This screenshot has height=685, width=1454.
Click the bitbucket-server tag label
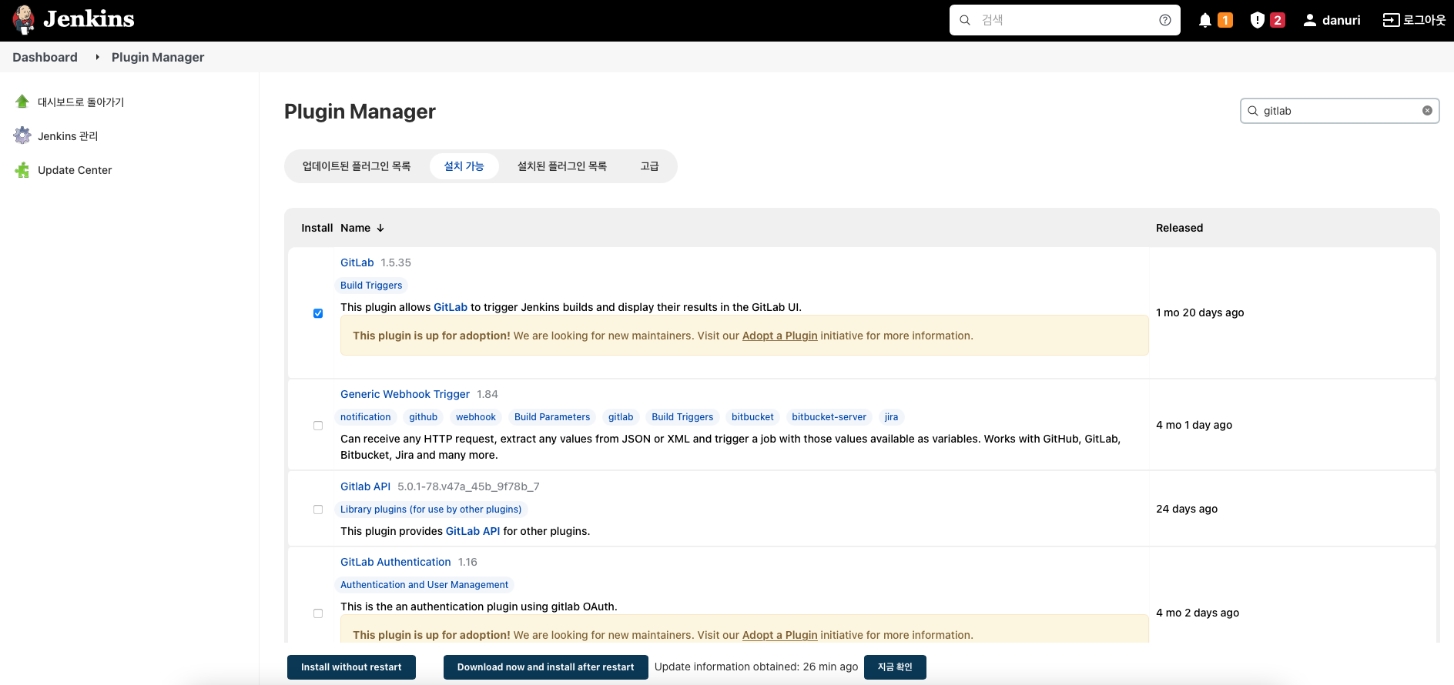(829, 417)
